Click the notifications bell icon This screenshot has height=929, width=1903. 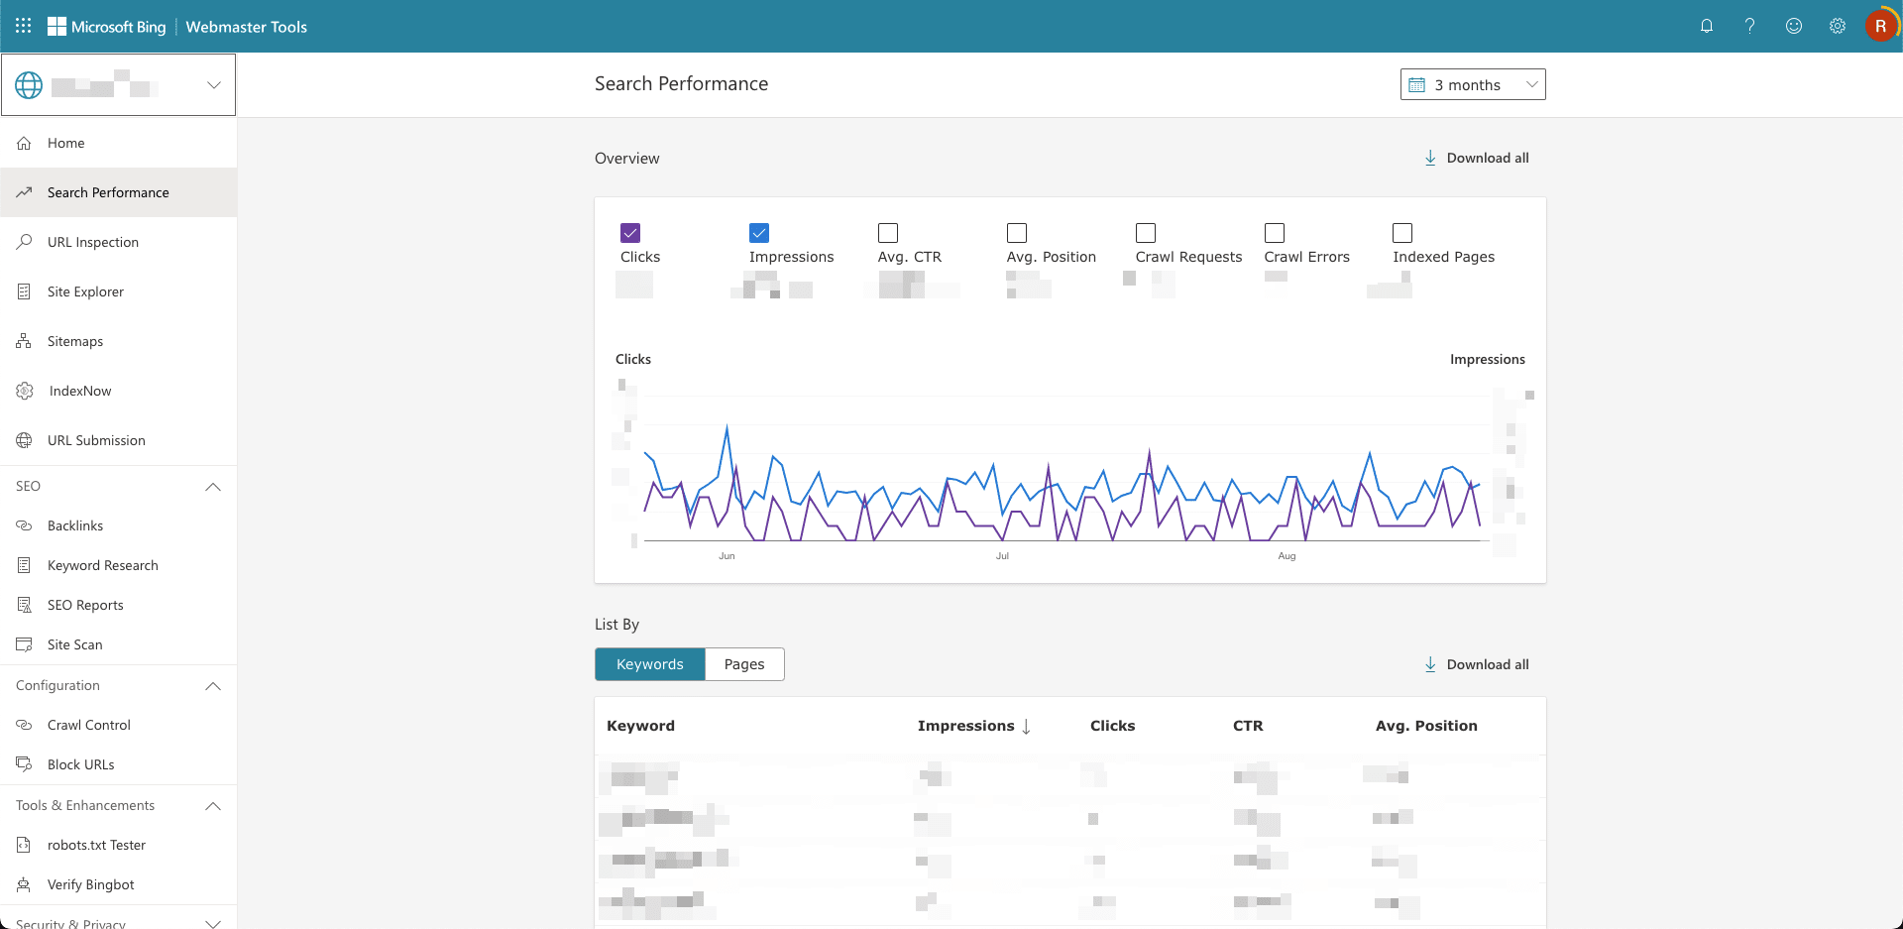(x=1706, y=26)
